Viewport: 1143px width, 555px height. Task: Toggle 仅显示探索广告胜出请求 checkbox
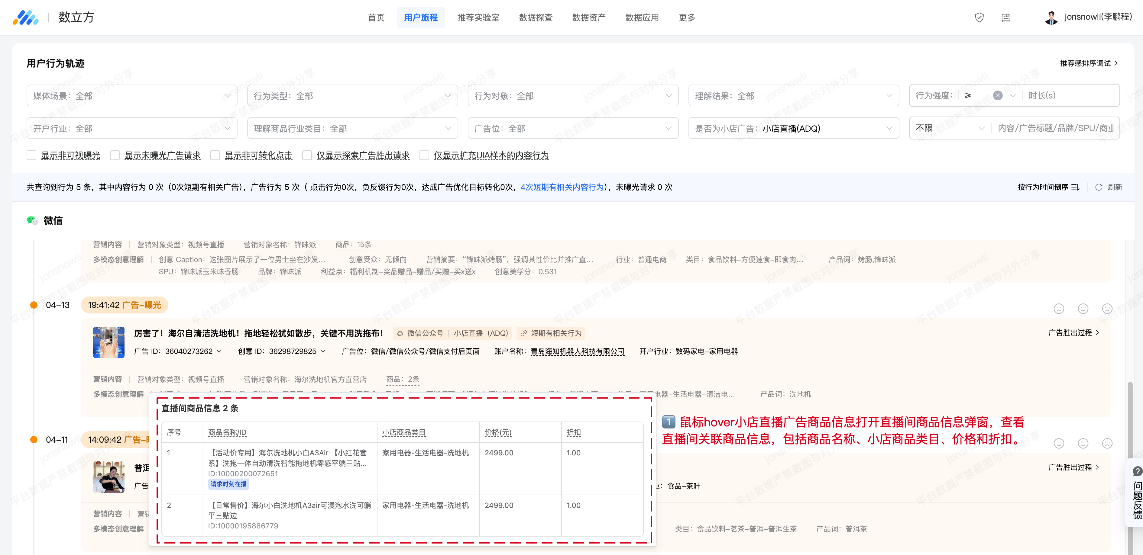click(307, 155)
